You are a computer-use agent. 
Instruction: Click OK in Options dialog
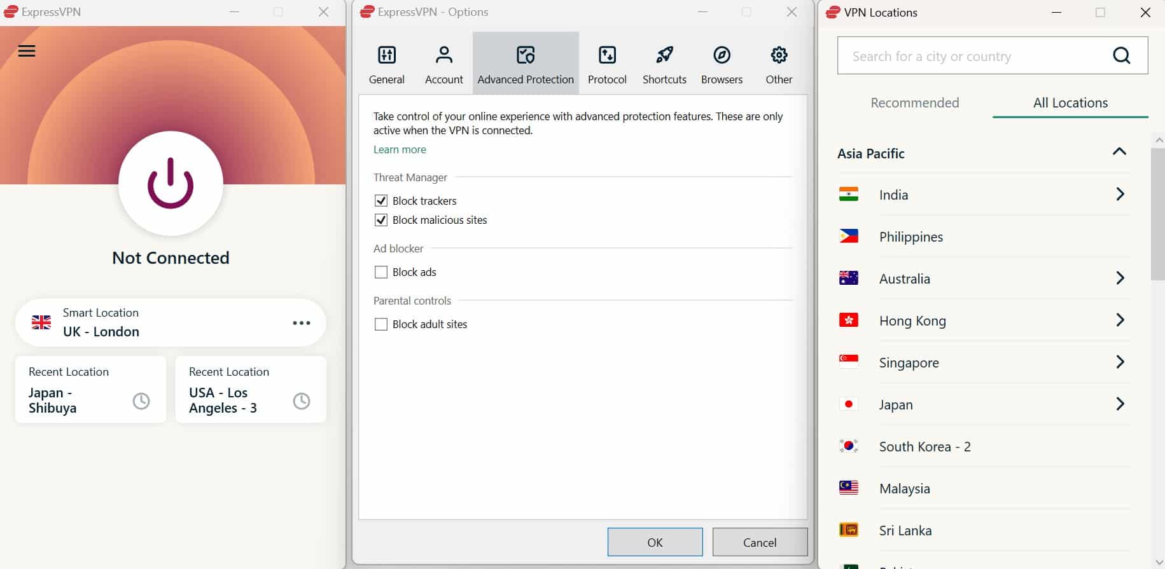[655, 542]
